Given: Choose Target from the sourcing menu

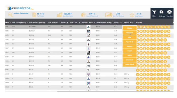Looking at the screenshot, I should click(130, 51).
